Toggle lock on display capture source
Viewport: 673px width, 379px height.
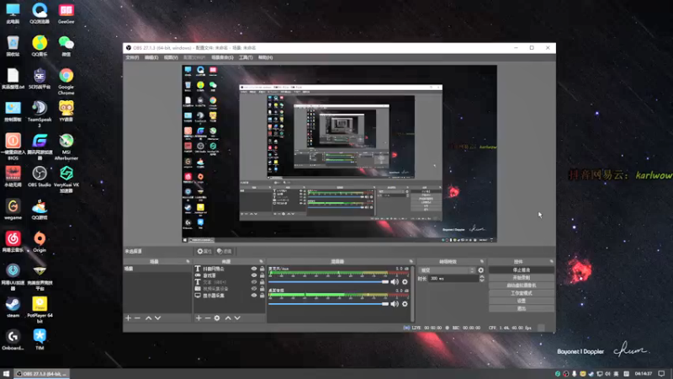point(262,296)
